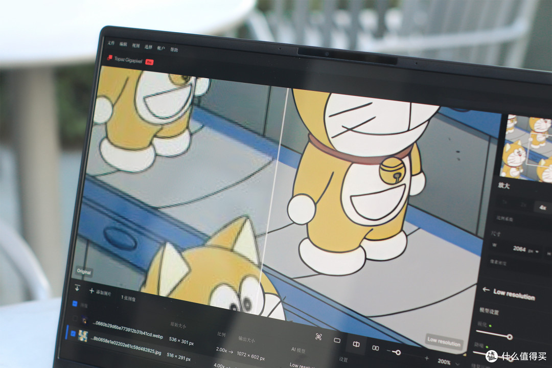Image resolution: width=552 pixels, height=368 pixels.
Task: Click the .jpg file thumbnail
Action: coord(83,336)
